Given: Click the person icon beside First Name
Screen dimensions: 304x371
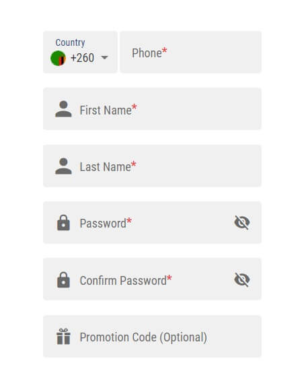Looking at the screenshot, I should pyautogui.click(x=63, y=109).
